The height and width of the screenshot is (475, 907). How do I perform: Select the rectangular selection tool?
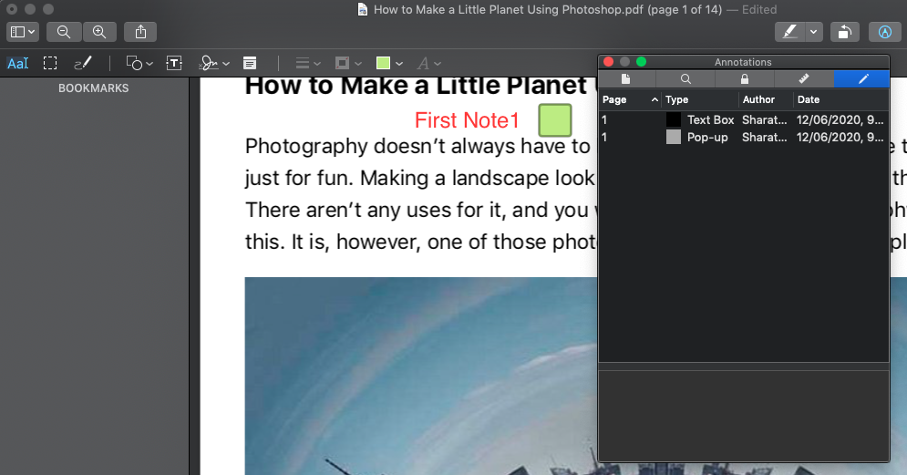tap(50, 63)
